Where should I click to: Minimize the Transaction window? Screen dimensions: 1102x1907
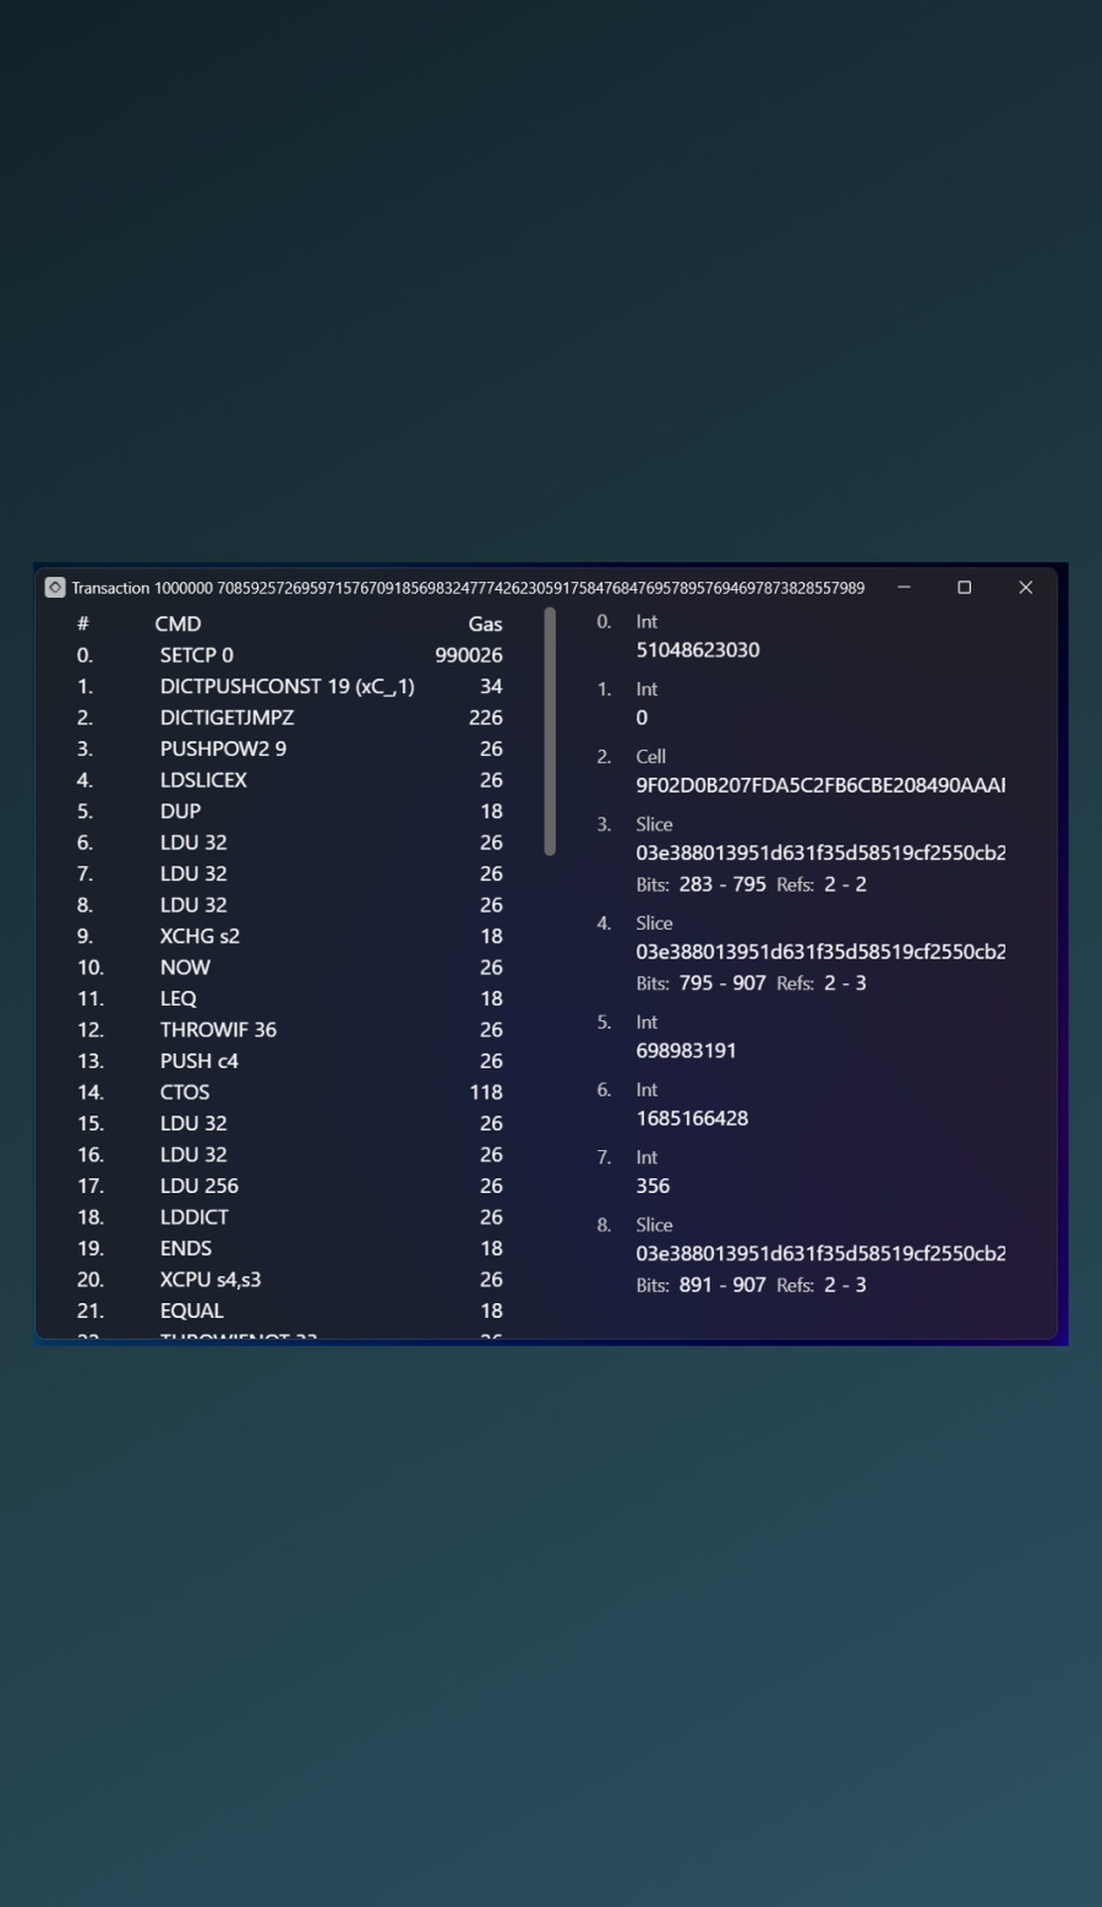click(x=903, y=588)
